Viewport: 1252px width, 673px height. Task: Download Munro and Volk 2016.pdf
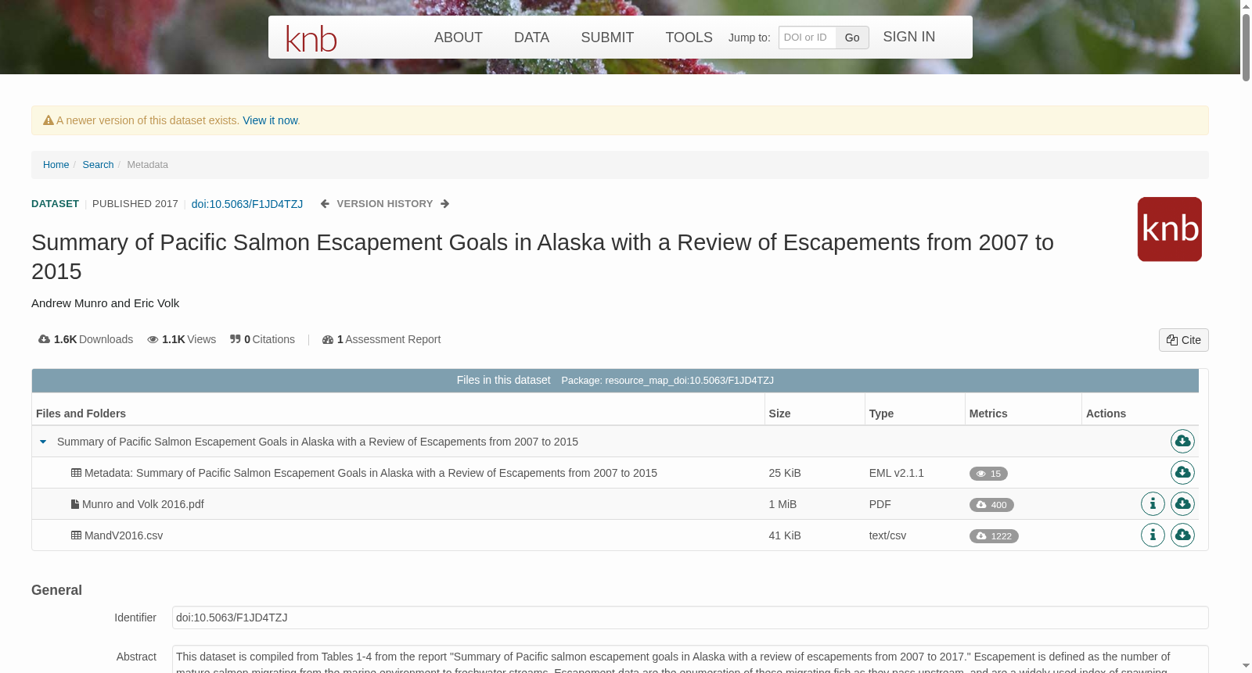tap(1182, 504)
